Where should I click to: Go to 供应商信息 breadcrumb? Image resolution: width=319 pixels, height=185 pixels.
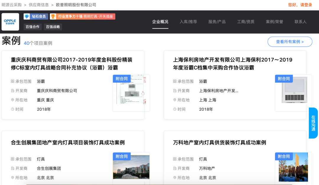tap(39, 5)
